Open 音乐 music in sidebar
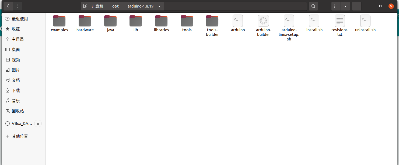Viewport: 399px width, 165px height. [x=23, y=101]
